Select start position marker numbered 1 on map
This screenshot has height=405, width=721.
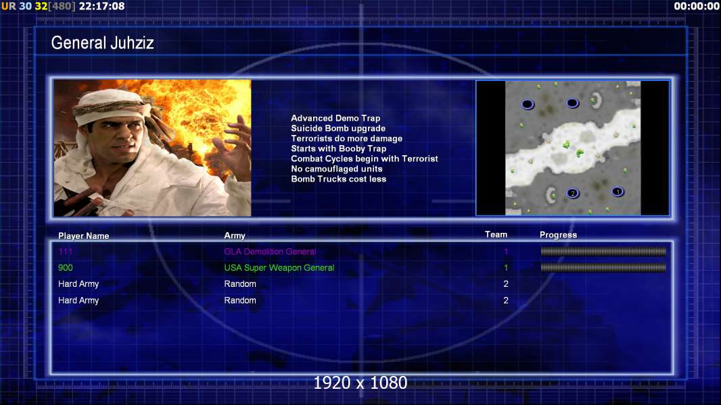tap(618, 191)
